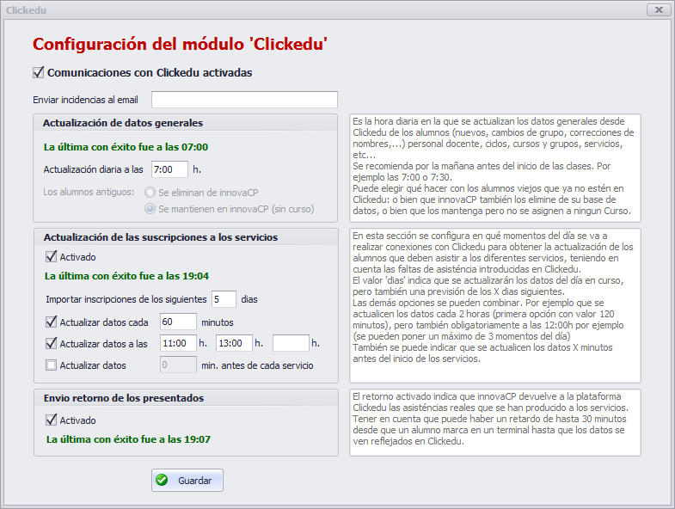Click the Guardar button
This screenshot has height=509, width=675.
click(187, 480)
